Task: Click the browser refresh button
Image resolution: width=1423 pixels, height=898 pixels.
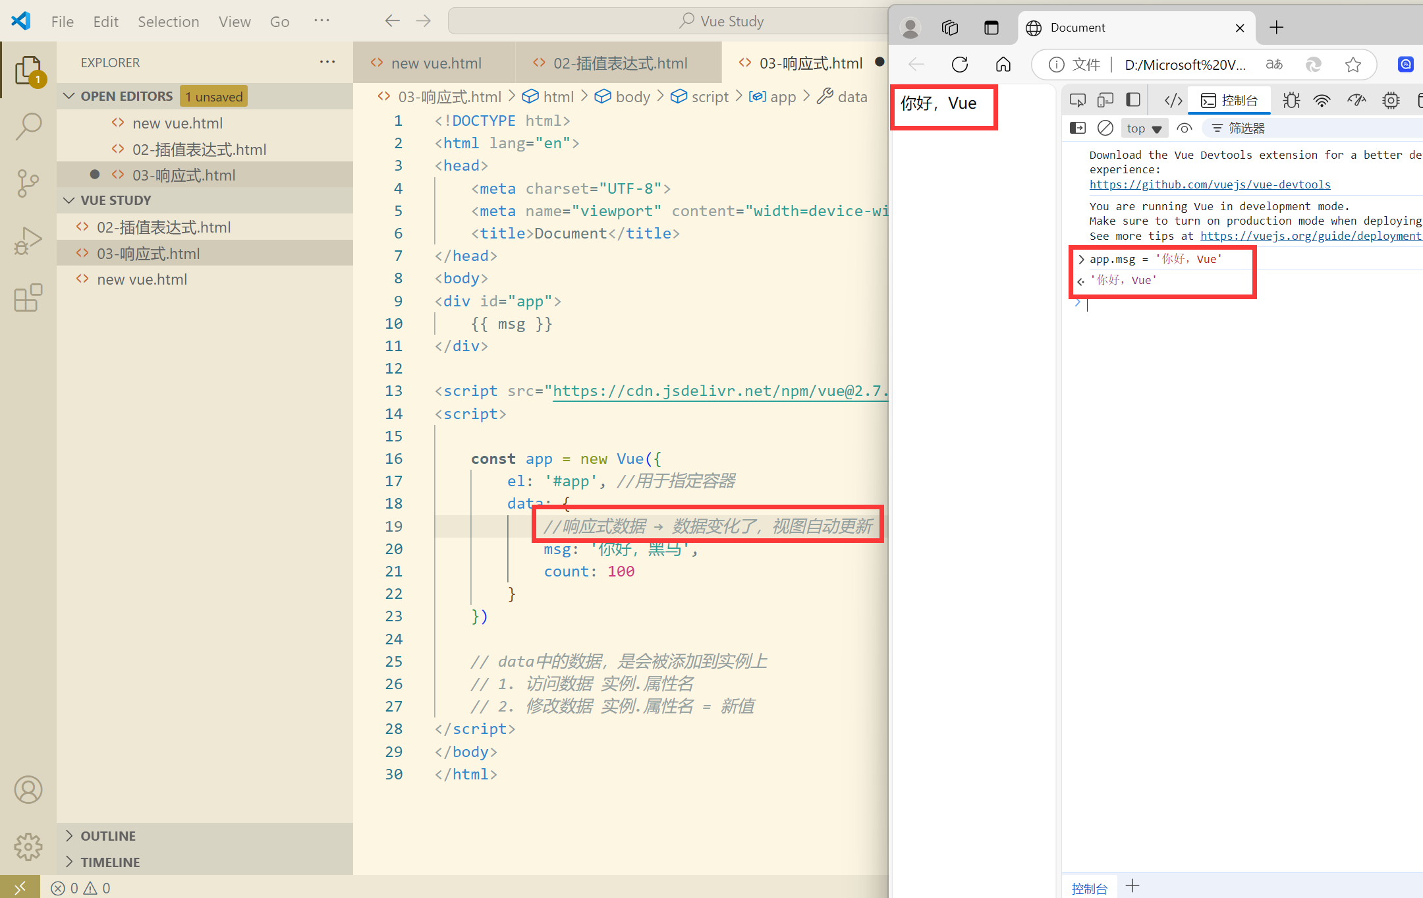Action: [960, 64]
